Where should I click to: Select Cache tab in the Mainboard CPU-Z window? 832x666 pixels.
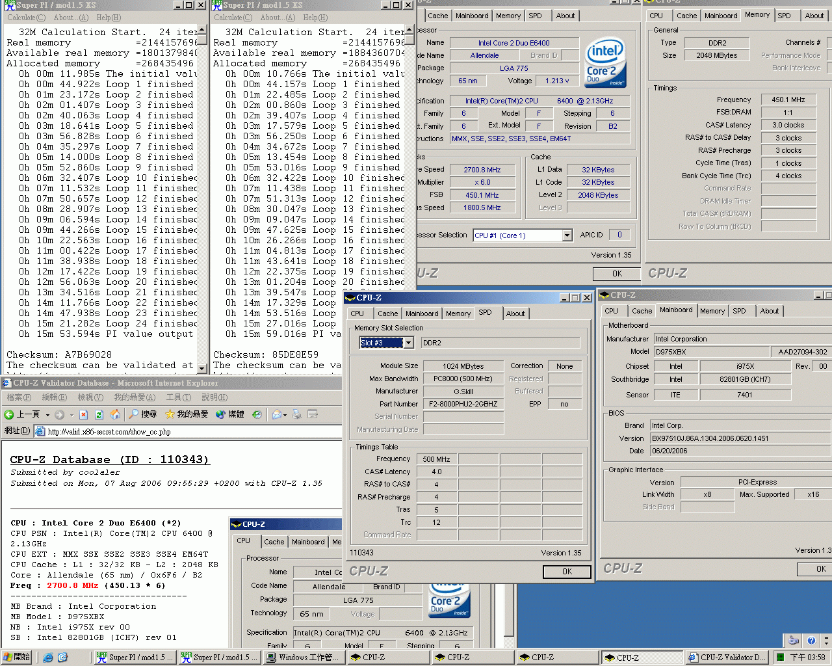click(x=642, y=311)
